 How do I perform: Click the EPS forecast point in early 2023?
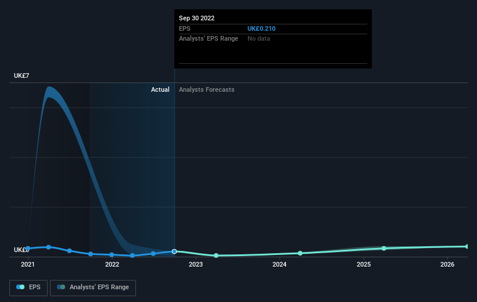click(216, 256)
